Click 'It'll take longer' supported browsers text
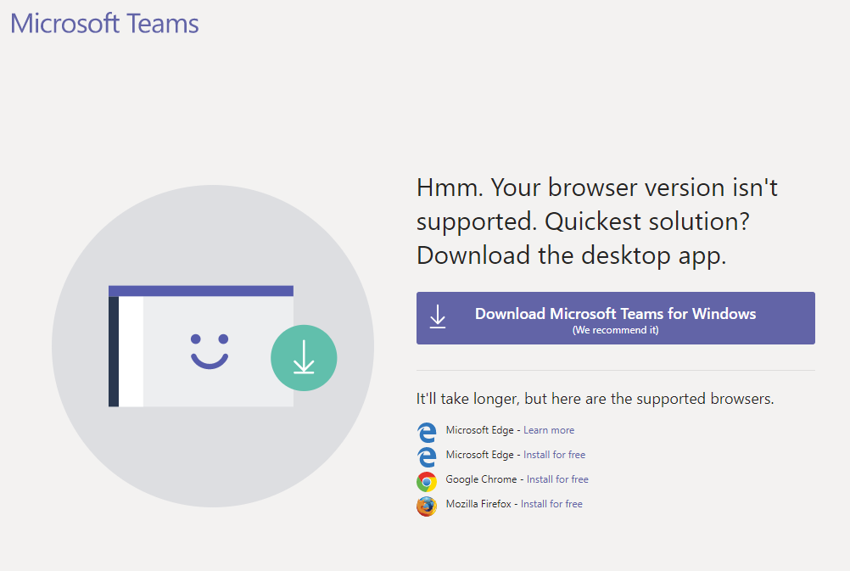Viewport: 850px width, 571px height. [x=595, y=399]
